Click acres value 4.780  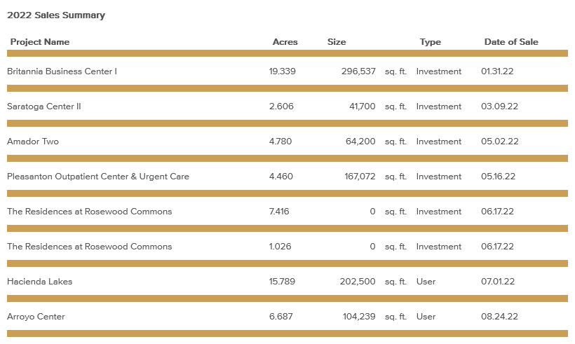pyautogui.click(x=280, y=142)
